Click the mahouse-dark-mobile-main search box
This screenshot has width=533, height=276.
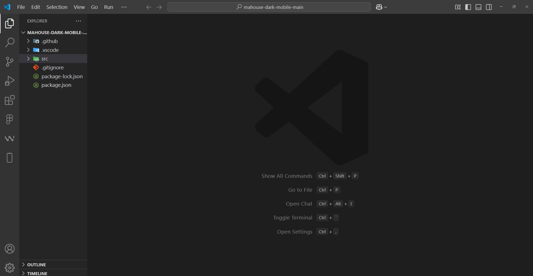click(269, 7)
